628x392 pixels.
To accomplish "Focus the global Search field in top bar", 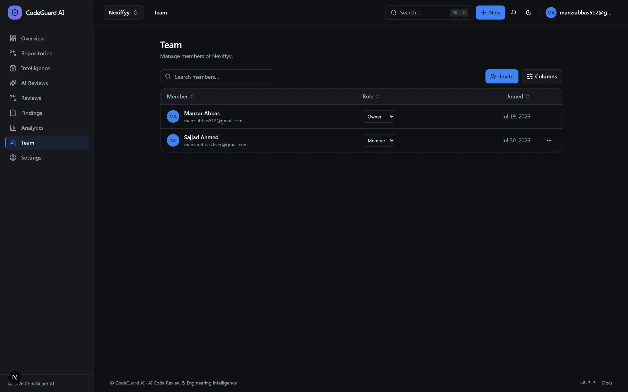I will (429, 13).
